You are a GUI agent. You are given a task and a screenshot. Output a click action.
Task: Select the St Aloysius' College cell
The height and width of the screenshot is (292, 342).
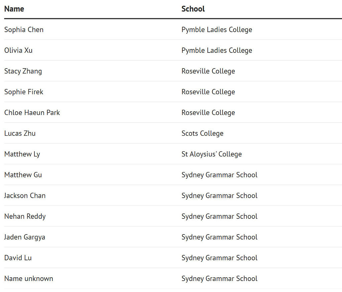(211, 154)
